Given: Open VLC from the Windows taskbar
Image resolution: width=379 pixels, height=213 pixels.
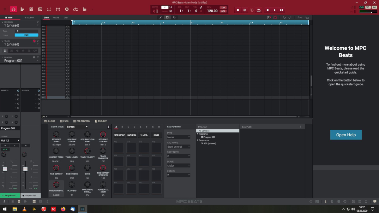Looking at the screenshot, I should (24, 209).
